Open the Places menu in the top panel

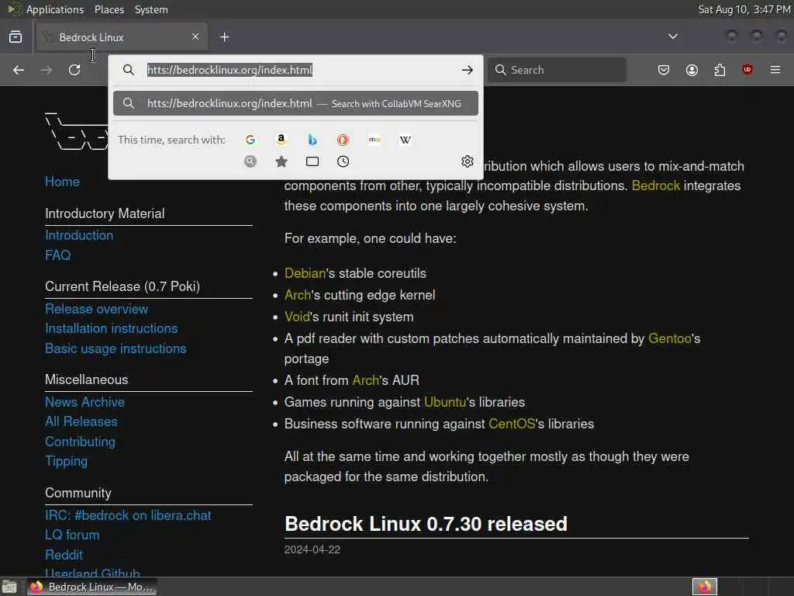pos(109,9)
